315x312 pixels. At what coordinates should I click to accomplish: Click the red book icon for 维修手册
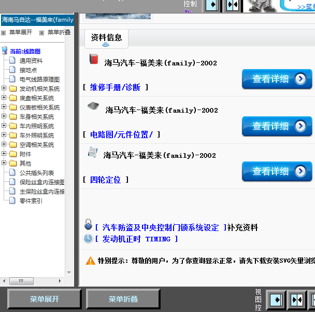click(x=94, y=59)
